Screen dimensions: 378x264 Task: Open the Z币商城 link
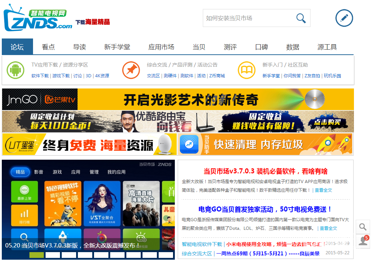click(217, 76)
